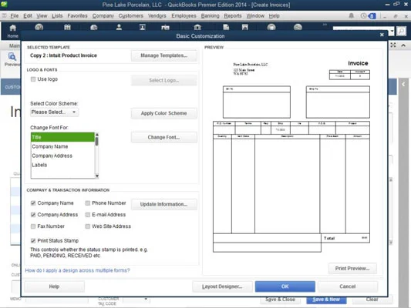Click the Manage Templates button
411x308 pixels.
163,55
